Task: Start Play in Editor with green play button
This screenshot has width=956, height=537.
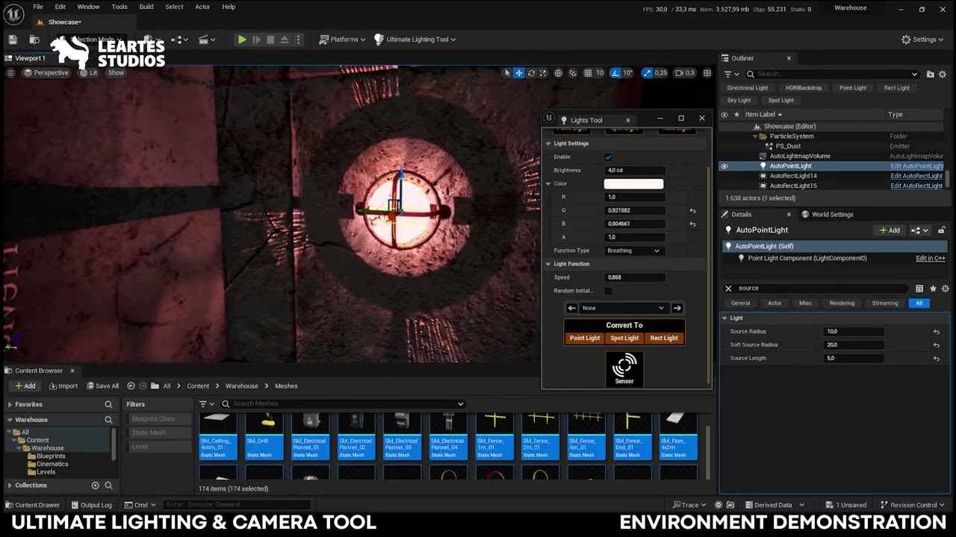Action: tap(242, 40)
